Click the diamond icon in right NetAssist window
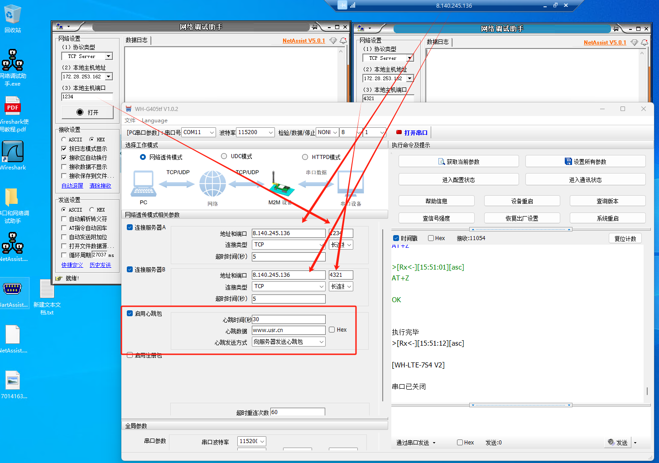 (x=634, y=43)
